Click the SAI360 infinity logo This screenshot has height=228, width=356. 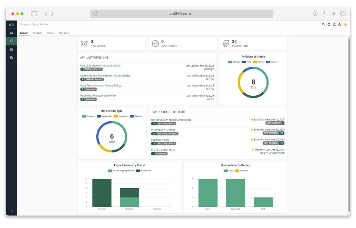coord(11,25)
